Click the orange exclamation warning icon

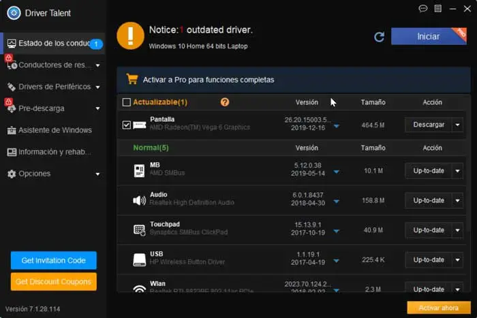point(131,35)
